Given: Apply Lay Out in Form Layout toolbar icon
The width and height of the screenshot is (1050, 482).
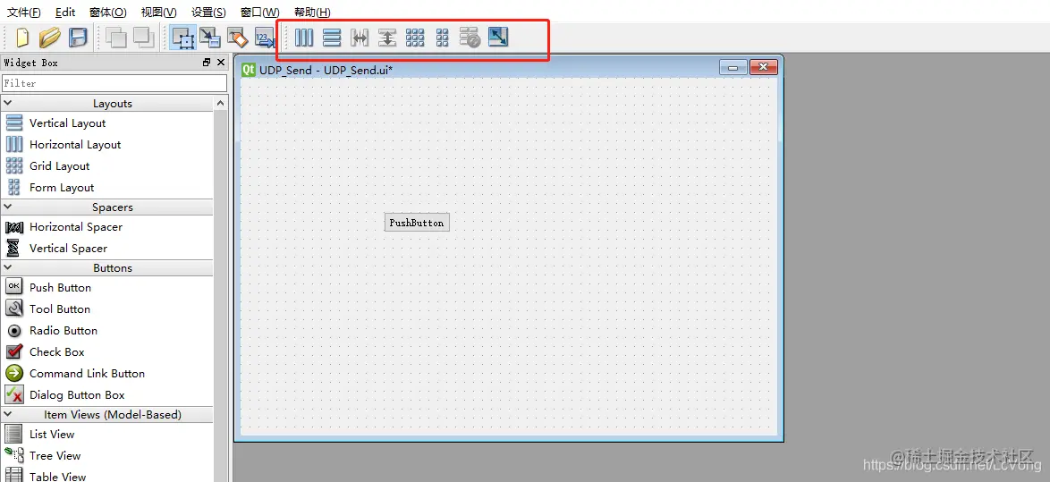Looking at the screenshot, I should [x=442, y=38].
